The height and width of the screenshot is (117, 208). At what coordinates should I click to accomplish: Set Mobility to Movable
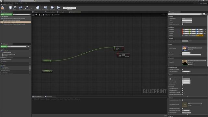click(200, 35)
